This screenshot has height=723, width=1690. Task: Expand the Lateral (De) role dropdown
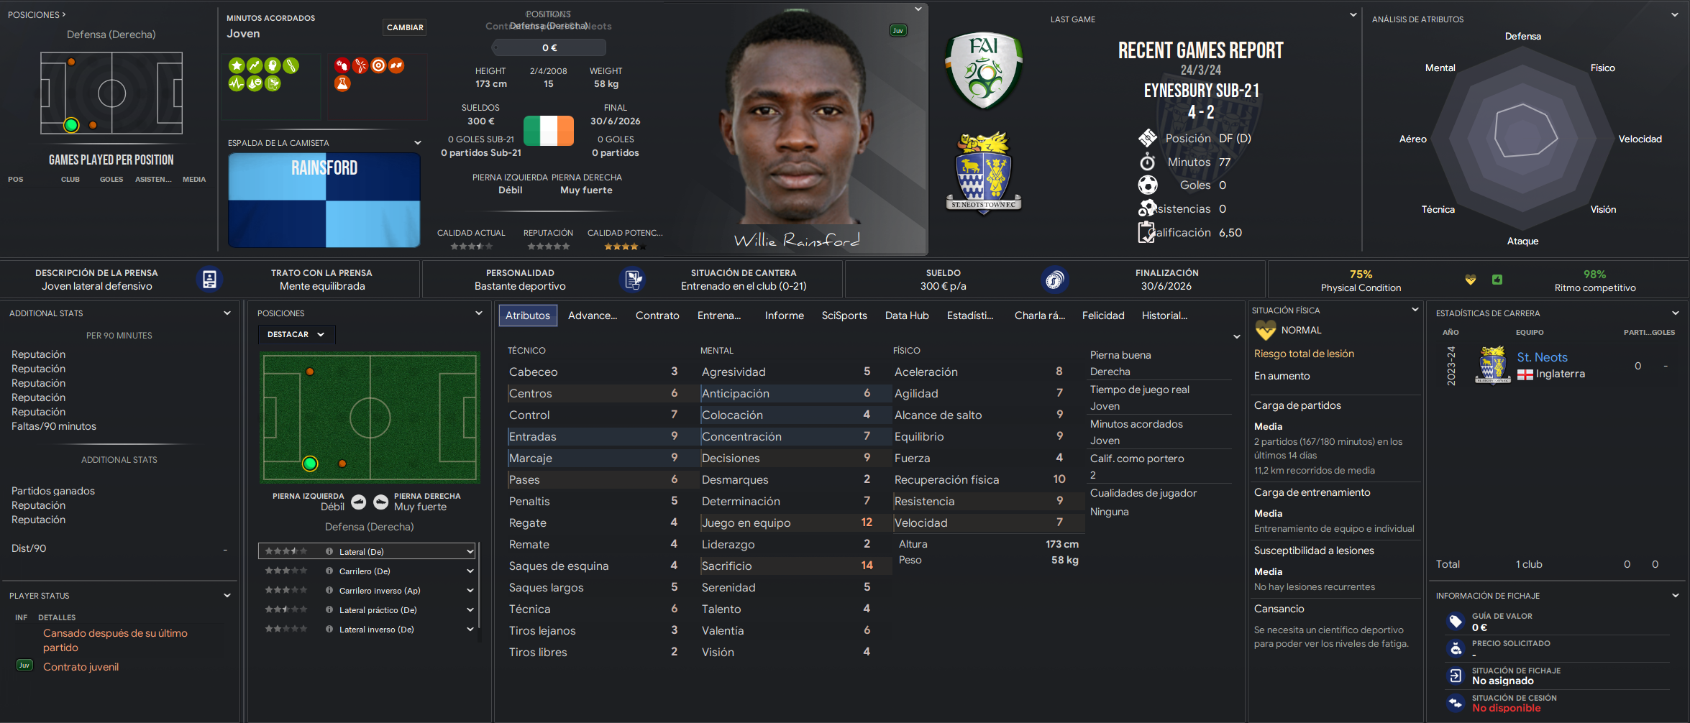click(x=470, y=551)
